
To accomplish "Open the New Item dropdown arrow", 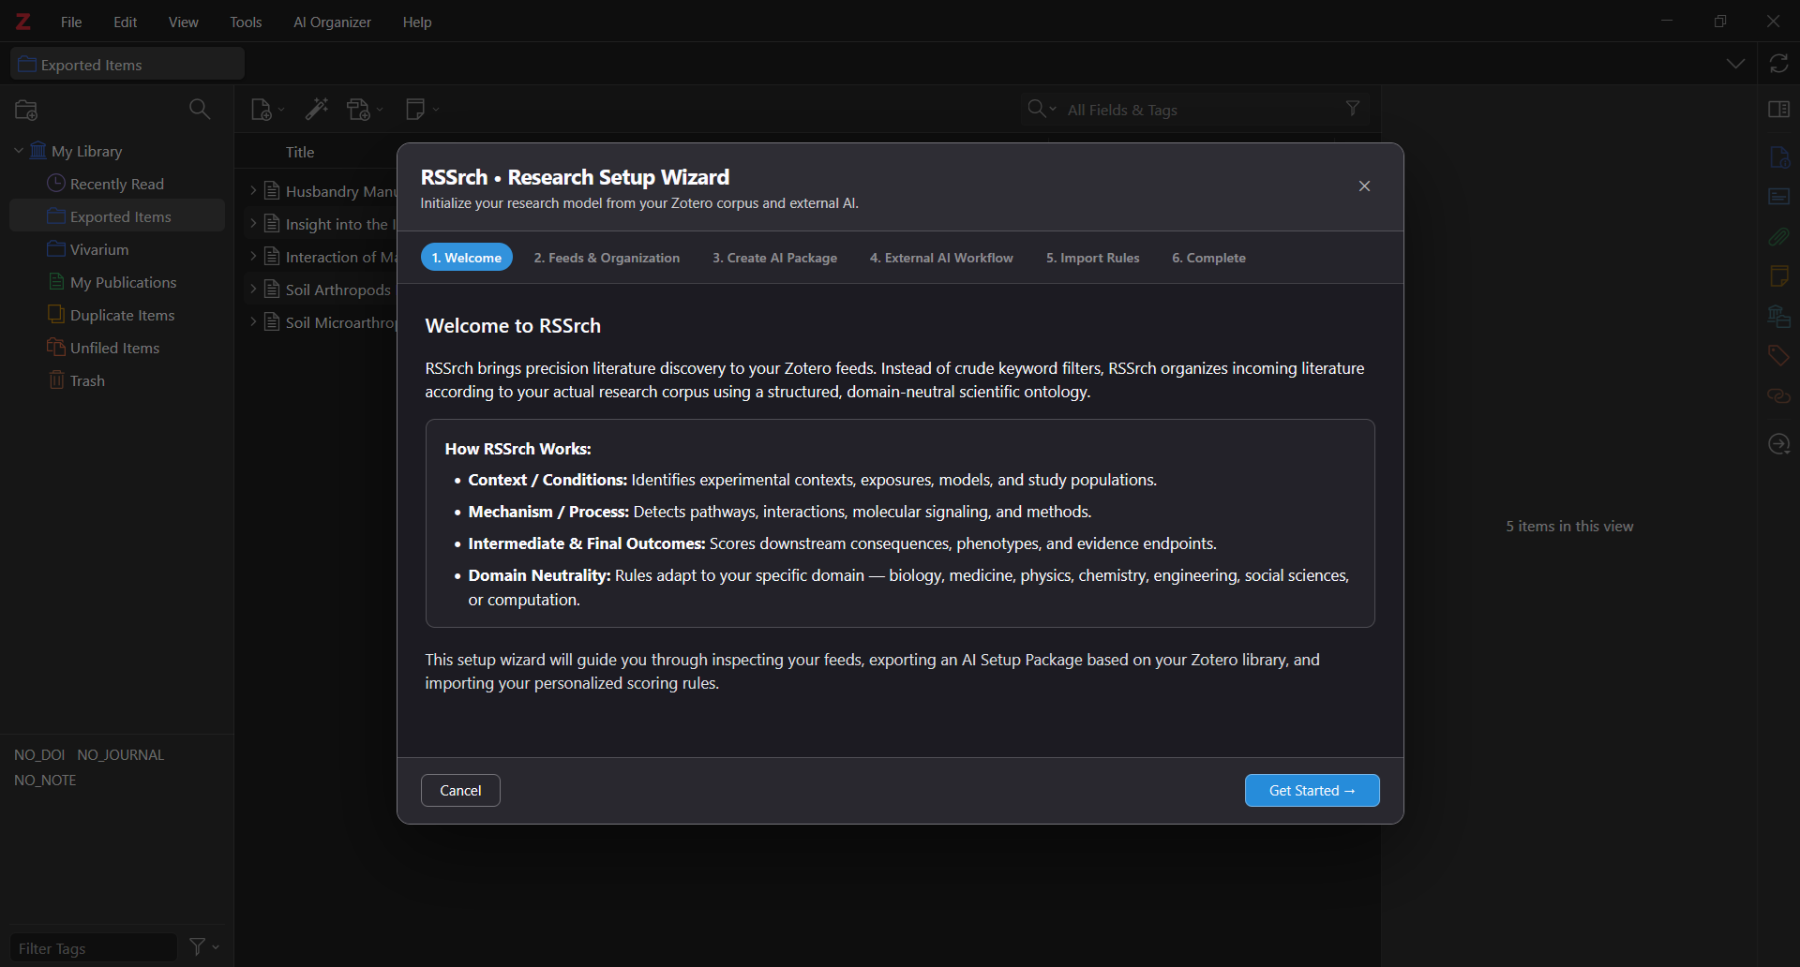I will pos(281,110).
